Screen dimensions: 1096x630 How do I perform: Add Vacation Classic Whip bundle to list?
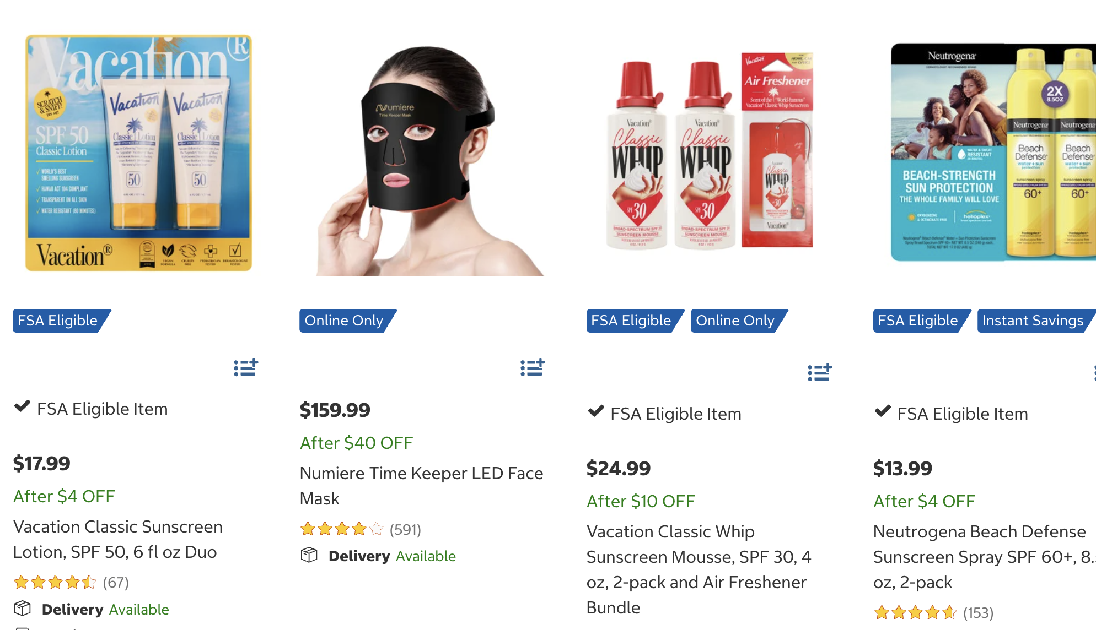point(819,372)
